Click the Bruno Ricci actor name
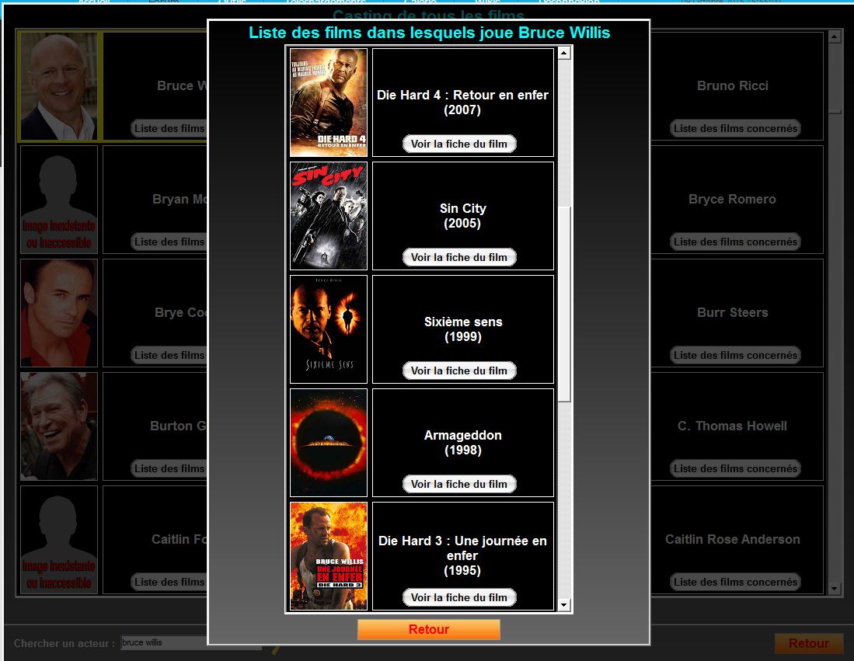The width and height of the screenshot is (854, 661). point(733,86)
